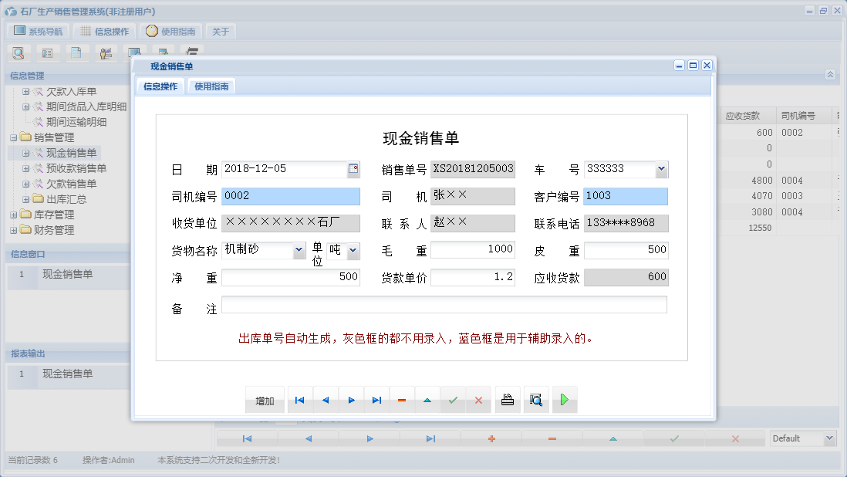Cancel the entry with the red X icon
This screenshot has width=847, height=477.
coord(478,400)
